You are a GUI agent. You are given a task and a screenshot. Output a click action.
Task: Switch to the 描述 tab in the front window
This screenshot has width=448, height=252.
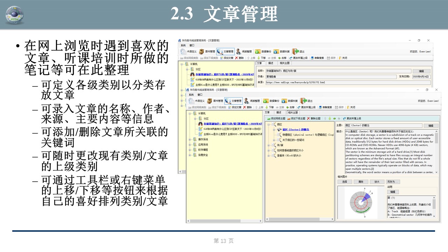point(279,113)
